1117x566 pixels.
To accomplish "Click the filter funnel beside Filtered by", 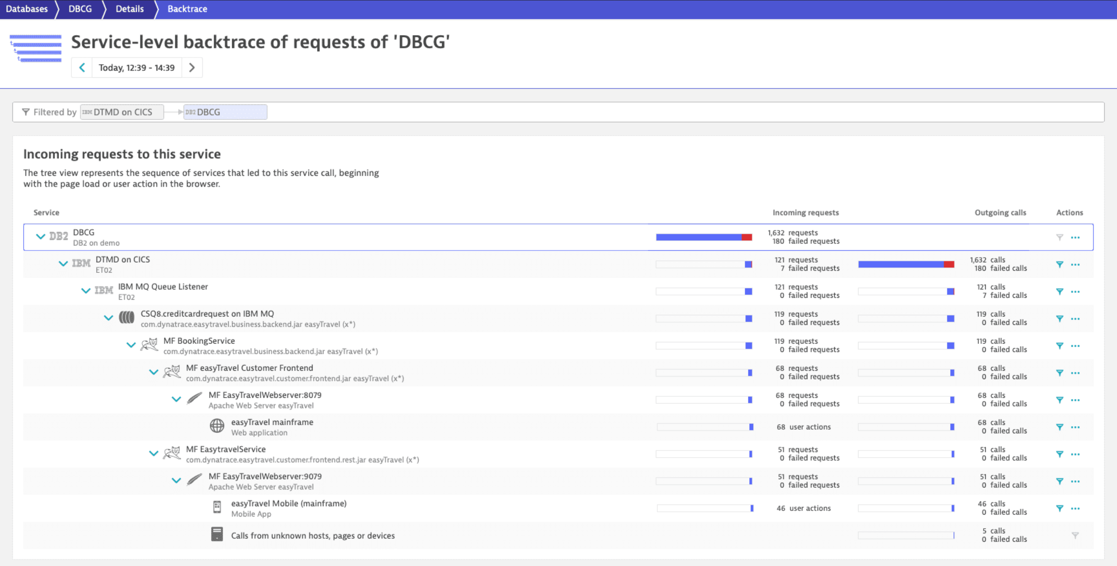I will [26, 112].
